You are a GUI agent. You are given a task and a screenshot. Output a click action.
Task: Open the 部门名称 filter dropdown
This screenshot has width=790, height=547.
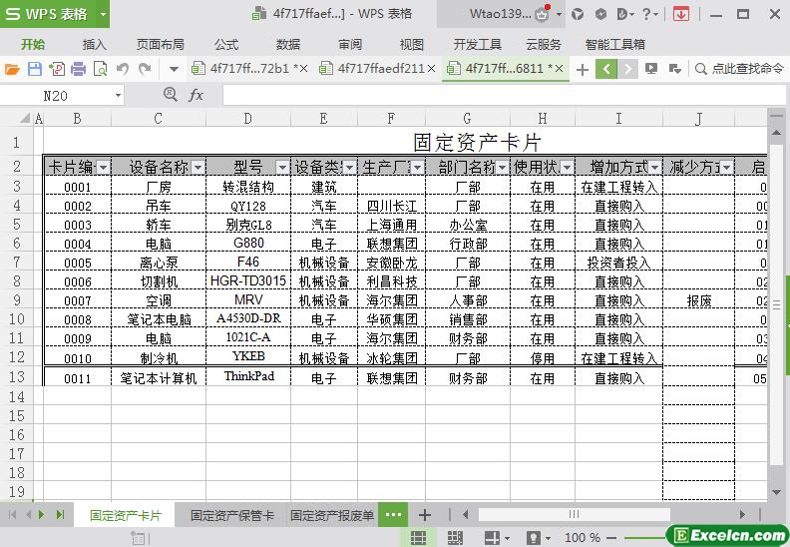503,168
